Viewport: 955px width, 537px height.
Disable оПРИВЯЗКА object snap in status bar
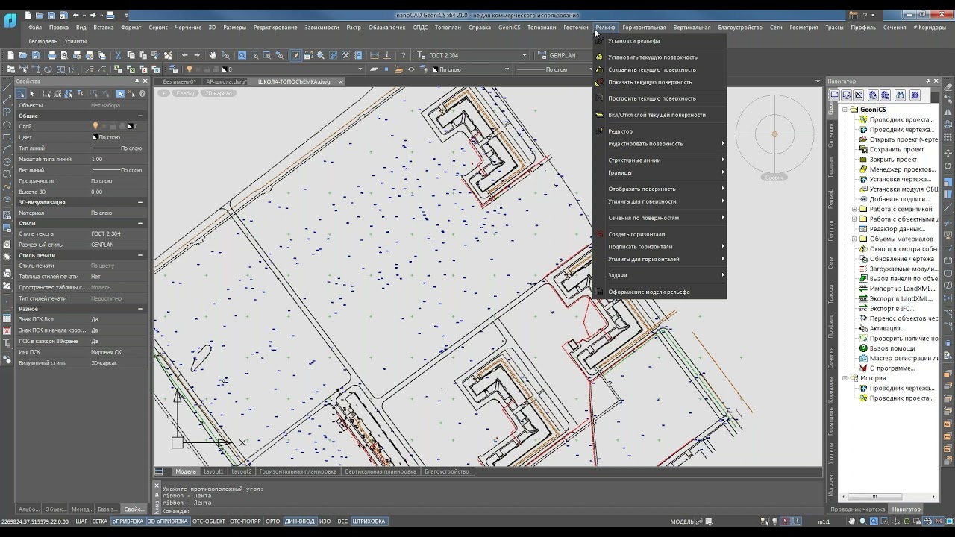[x=128, y=521]
